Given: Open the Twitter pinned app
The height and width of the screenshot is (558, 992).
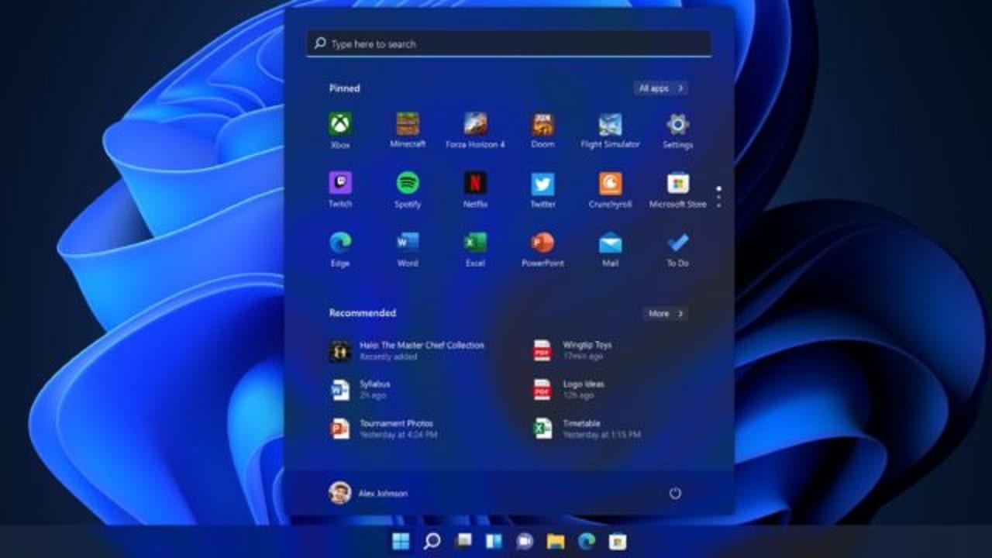Looking at the screenshot, I should click(x=542, y=190).
